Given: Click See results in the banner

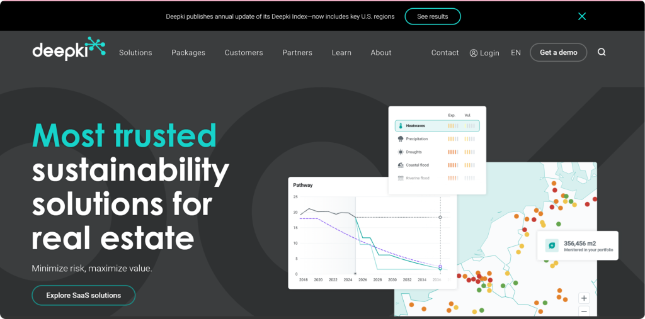Looking at the screenshot, I should (432, 16).
